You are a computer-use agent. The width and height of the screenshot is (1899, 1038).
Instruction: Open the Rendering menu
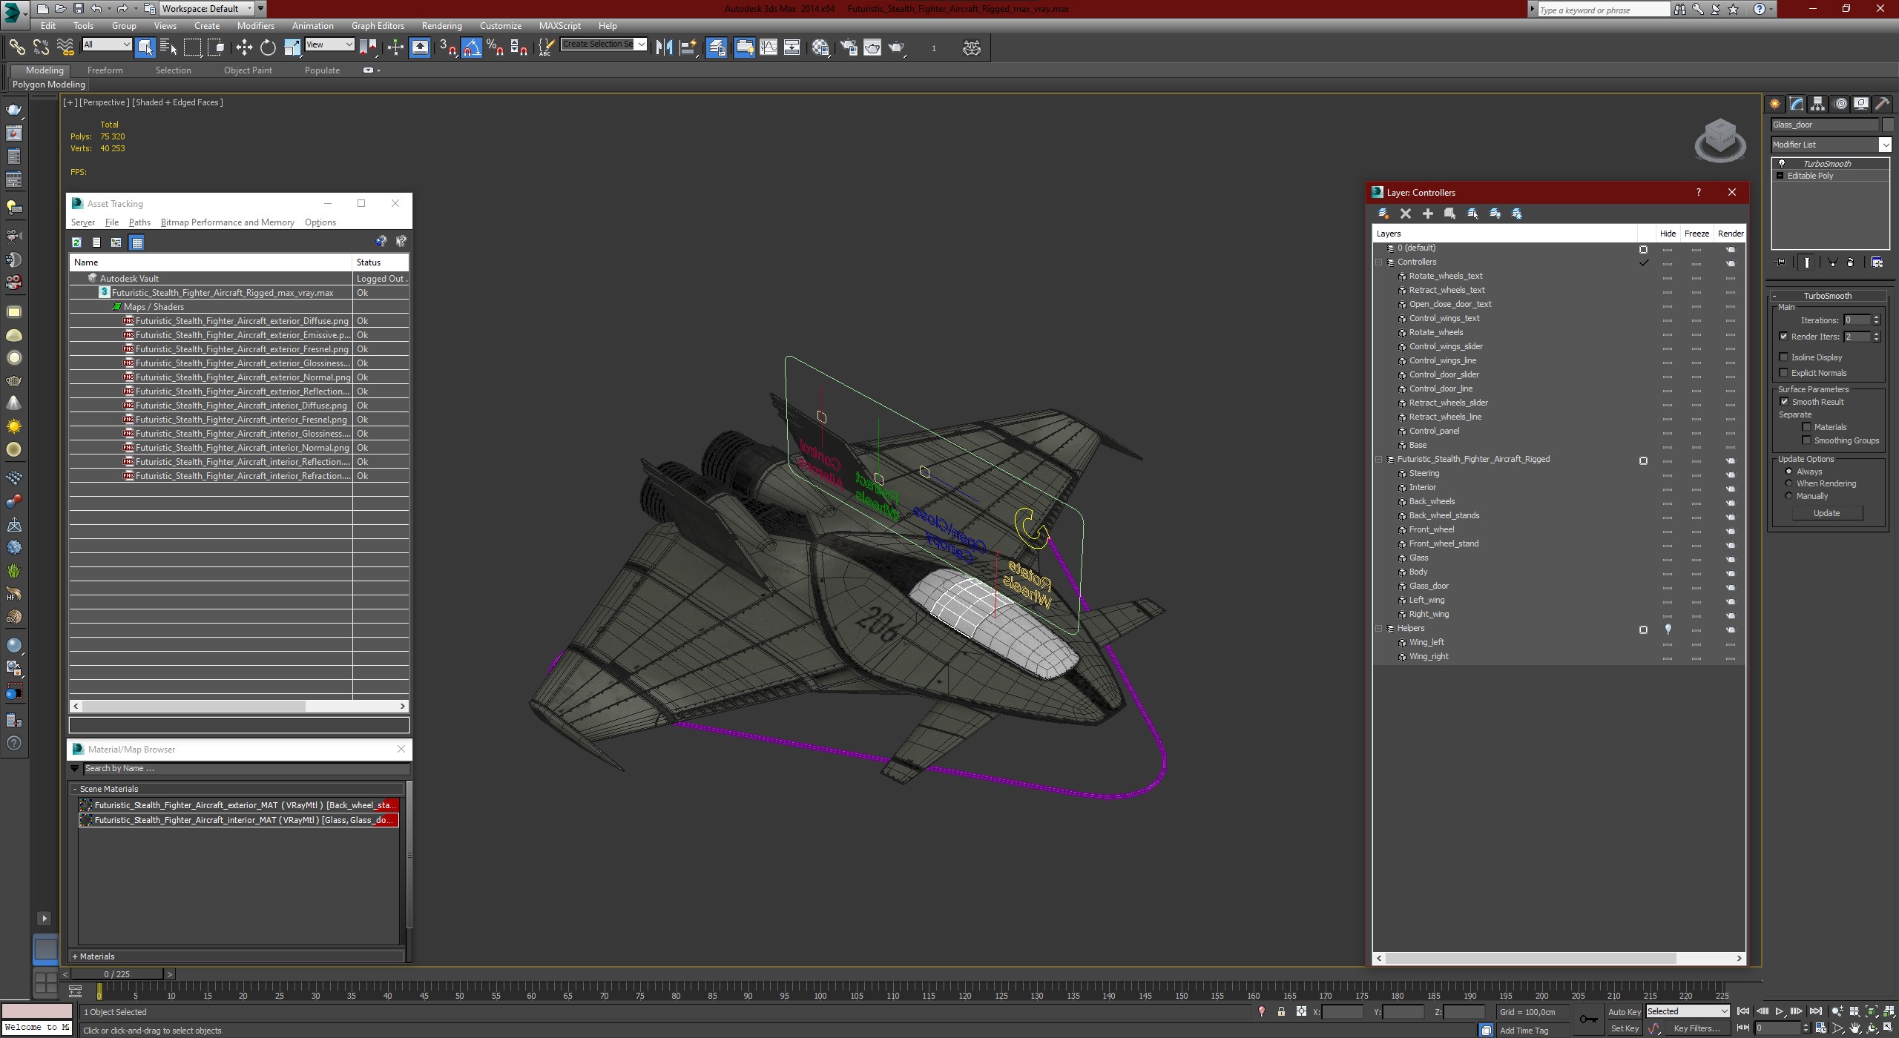click(x=441, y=26)
